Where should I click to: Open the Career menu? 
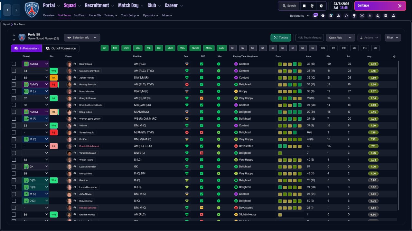pyautogui.click(x=173, y=5)
